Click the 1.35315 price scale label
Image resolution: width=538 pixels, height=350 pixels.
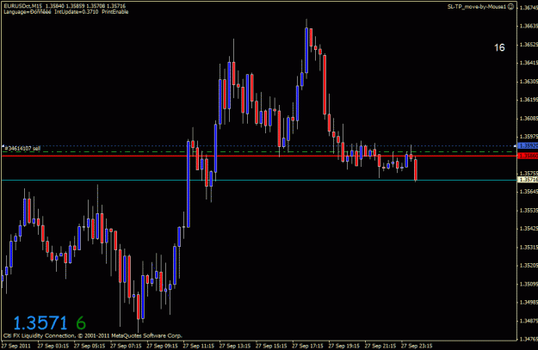(x=529, y=247)
